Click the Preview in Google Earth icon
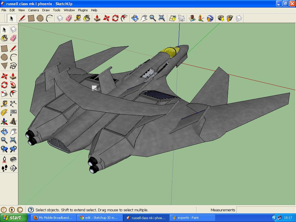The width and height of the screenshot is (296, 222). (209, 18)
